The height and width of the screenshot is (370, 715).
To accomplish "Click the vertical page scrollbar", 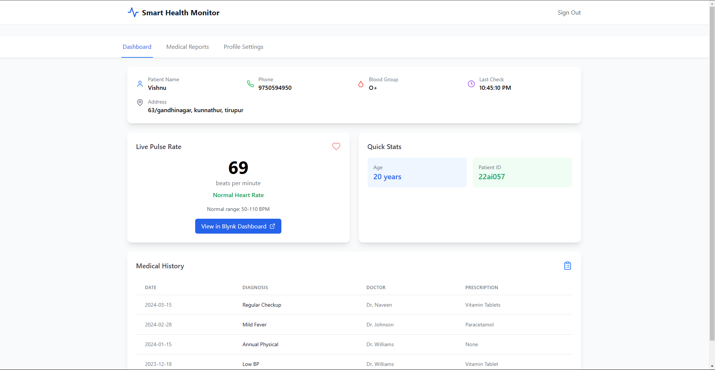I will coord(712,174).
